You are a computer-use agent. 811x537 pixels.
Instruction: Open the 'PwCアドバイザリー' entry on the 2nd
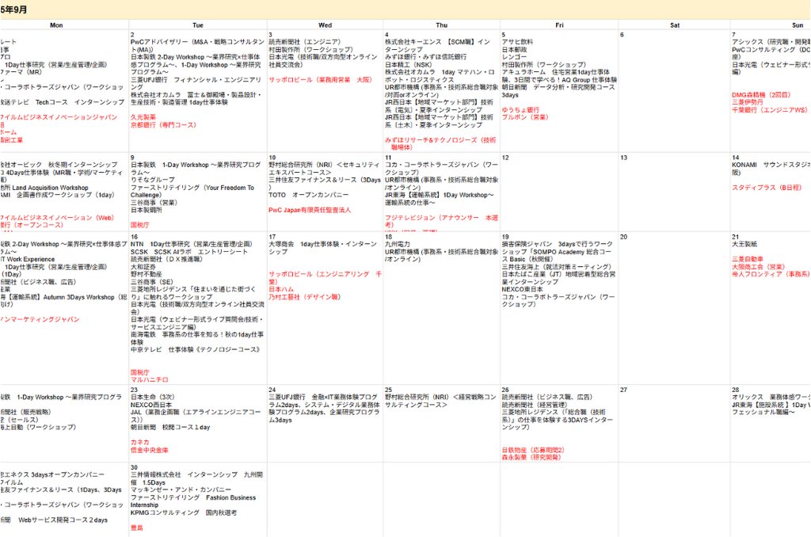(197, 45)
